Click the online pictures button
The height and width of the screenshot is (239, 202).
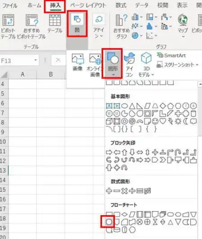tap(95, 65)
